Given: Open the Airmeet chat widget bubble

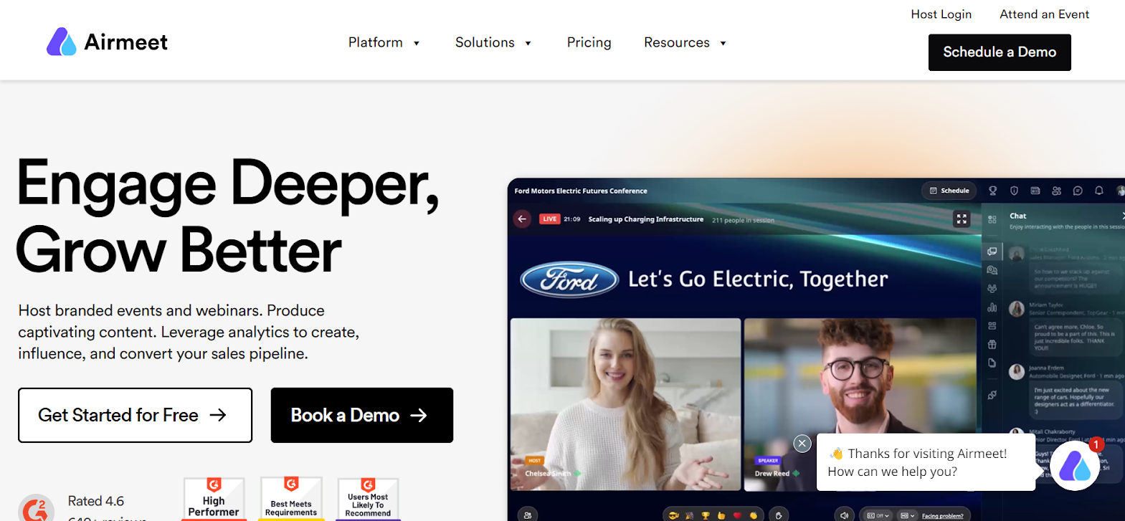Looking at the screenshot, I should [1074, 466].
